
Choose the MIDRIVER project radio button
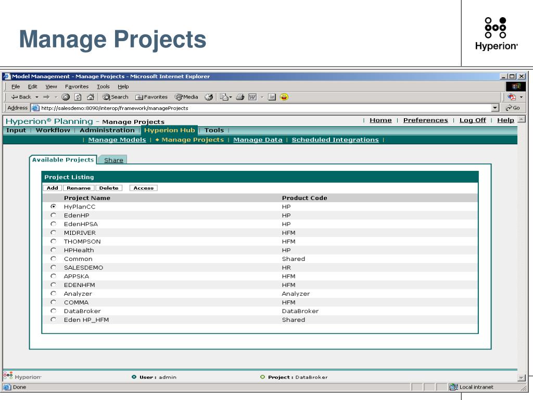(54, 233)
